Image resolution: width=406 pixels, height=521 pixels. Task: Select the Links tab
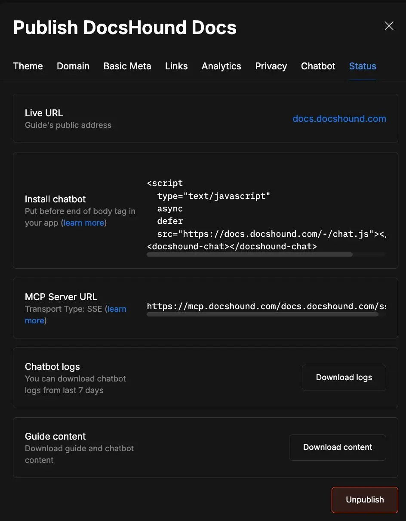click(176, 66)
